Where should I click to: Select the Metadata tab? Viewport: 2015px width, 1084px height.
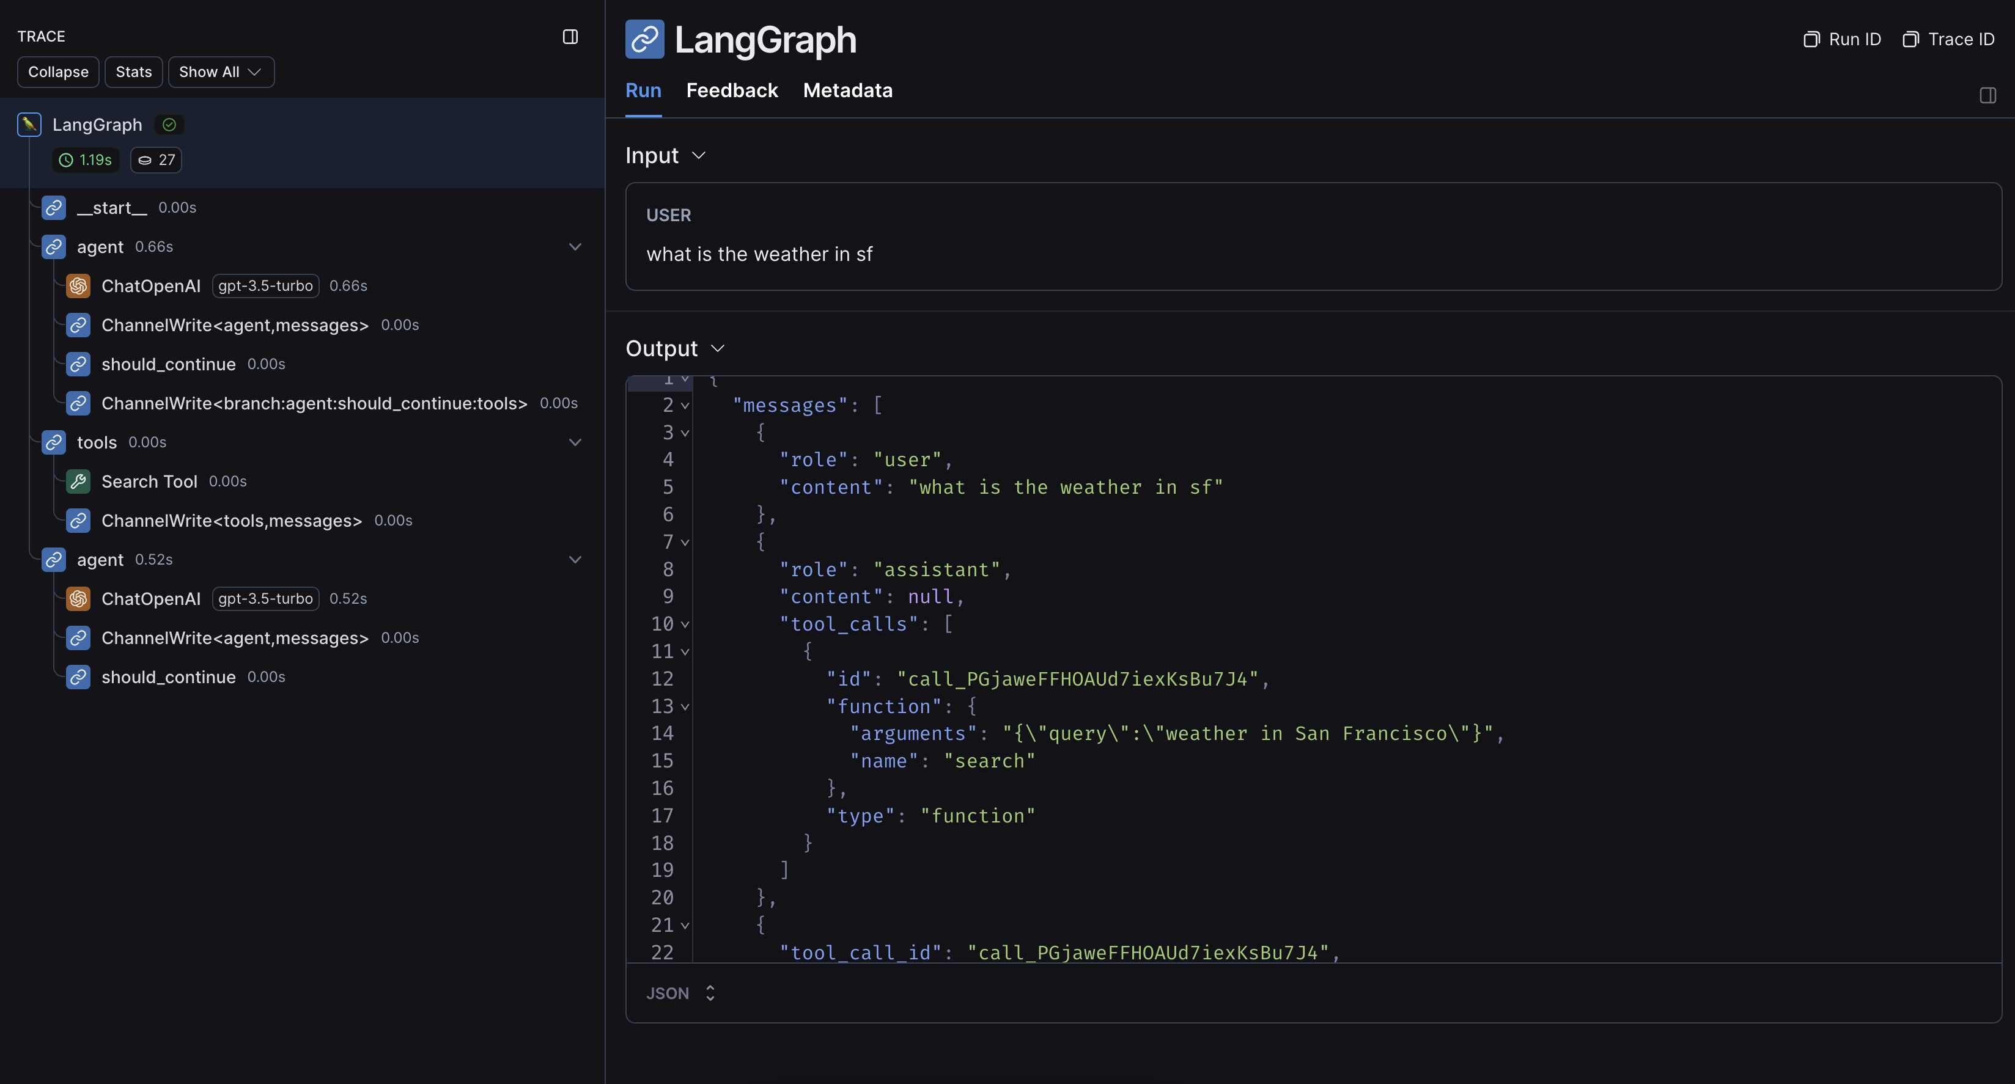tap(848, 89)
